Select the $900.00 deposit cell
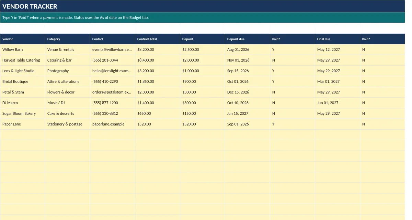 click(203, 81)
